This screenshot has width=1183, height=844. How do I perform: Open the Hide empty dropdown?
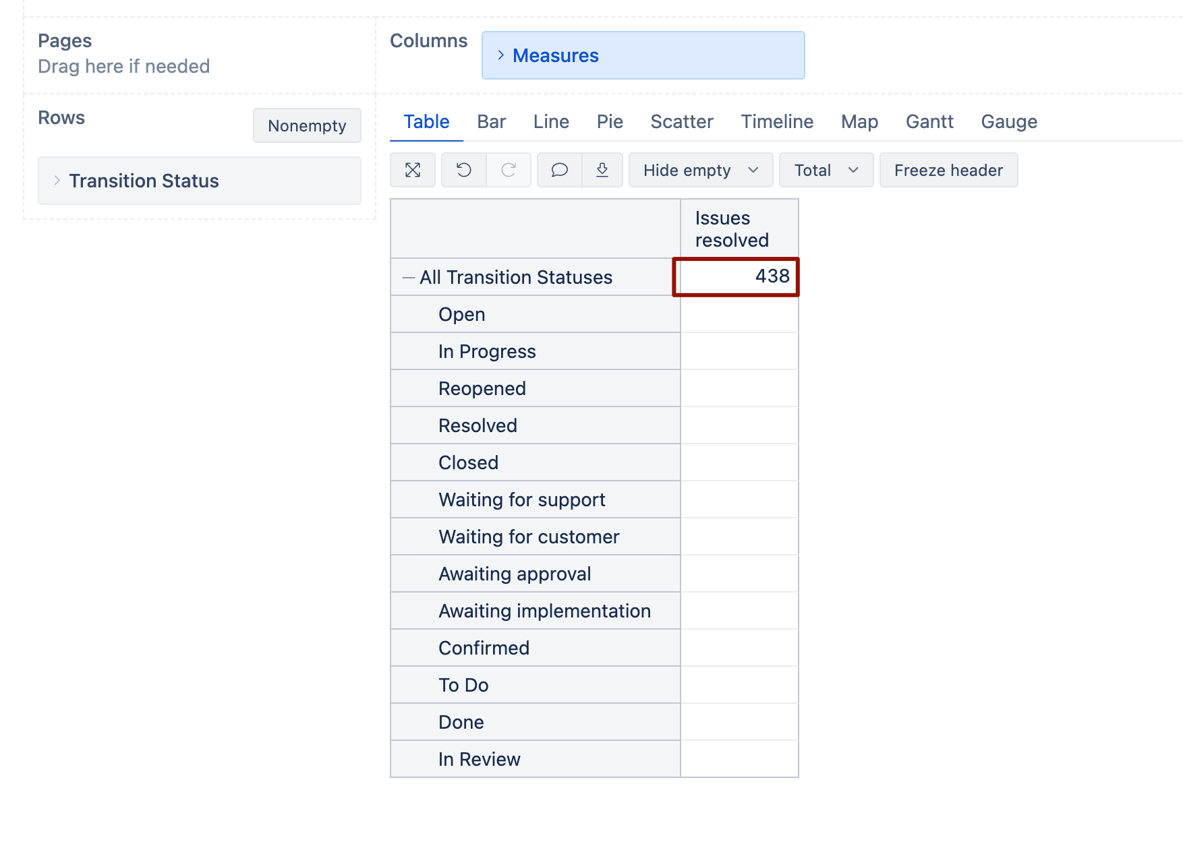pyautogui.click(x=700, y=170)
